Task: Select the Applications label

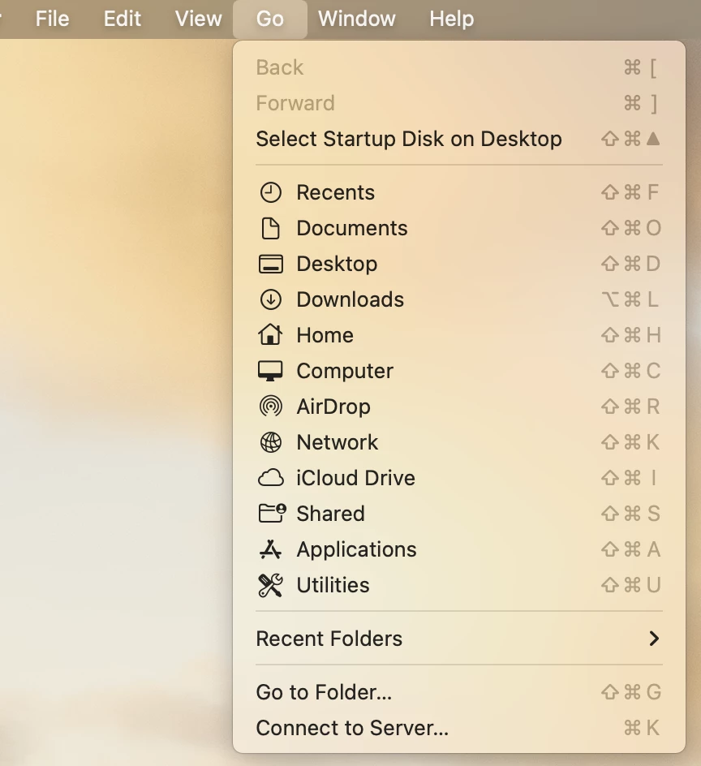Action: [x=357, y=549]
